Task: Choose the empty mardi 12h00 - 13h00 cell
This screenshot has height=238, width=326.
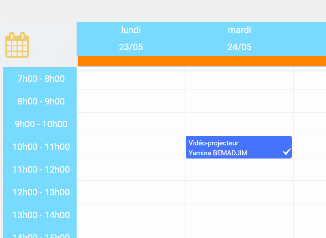Action: tap(239, 192)
